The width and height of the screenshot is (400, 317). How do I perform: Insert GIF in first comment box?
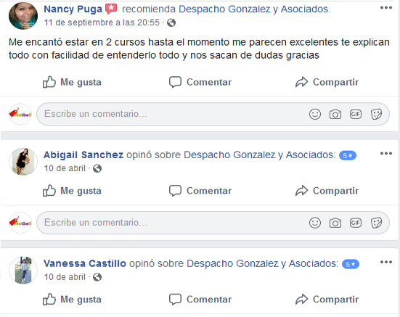click(x=356, y=114)
